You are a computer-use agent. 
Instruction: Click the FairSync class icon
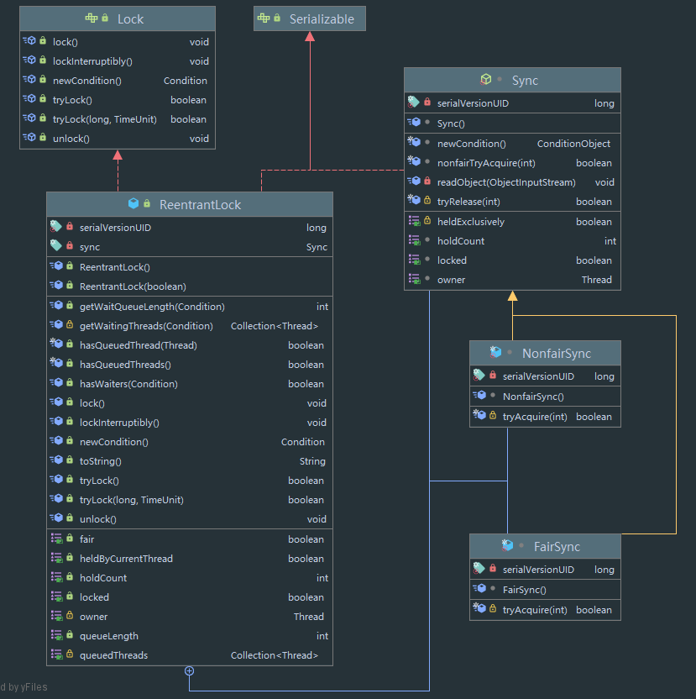click(x=508, y=546)
